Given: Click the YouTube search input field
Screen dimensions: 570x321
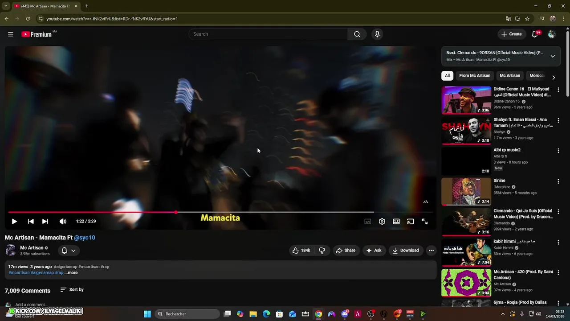Looking at the screenshot, I should tap(269, 34).
